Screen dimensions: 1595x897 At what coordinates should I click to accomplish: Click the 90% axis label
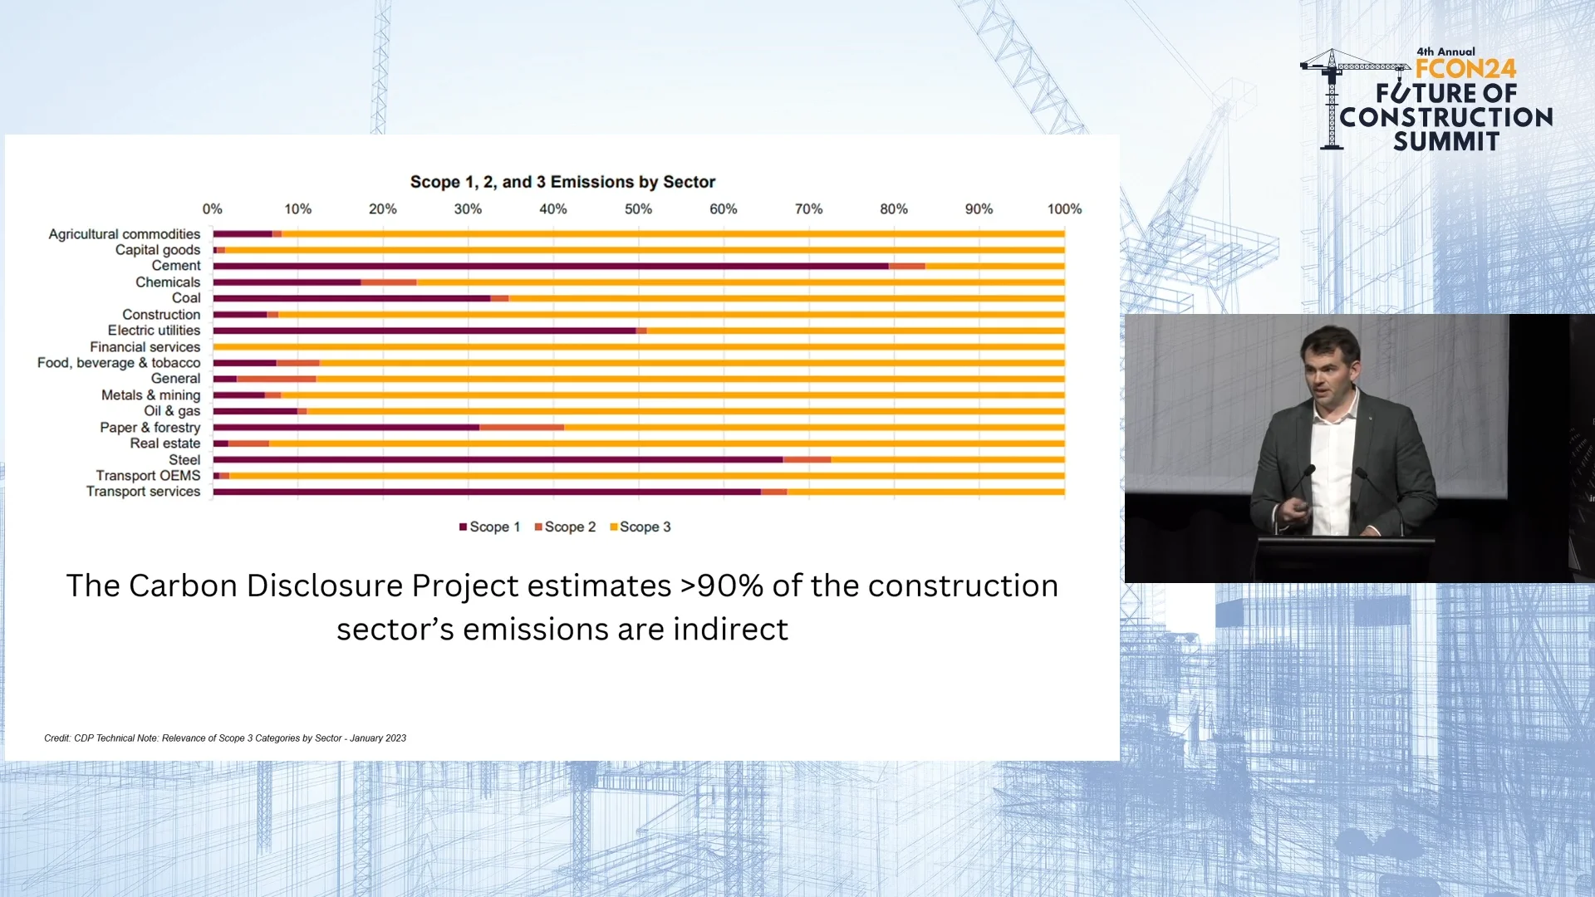(x=979, y=209)
